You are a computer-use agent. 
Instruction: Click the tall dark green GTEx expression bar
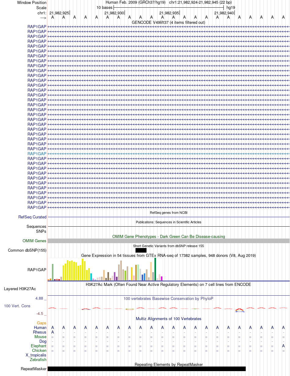tap(155, 269)
